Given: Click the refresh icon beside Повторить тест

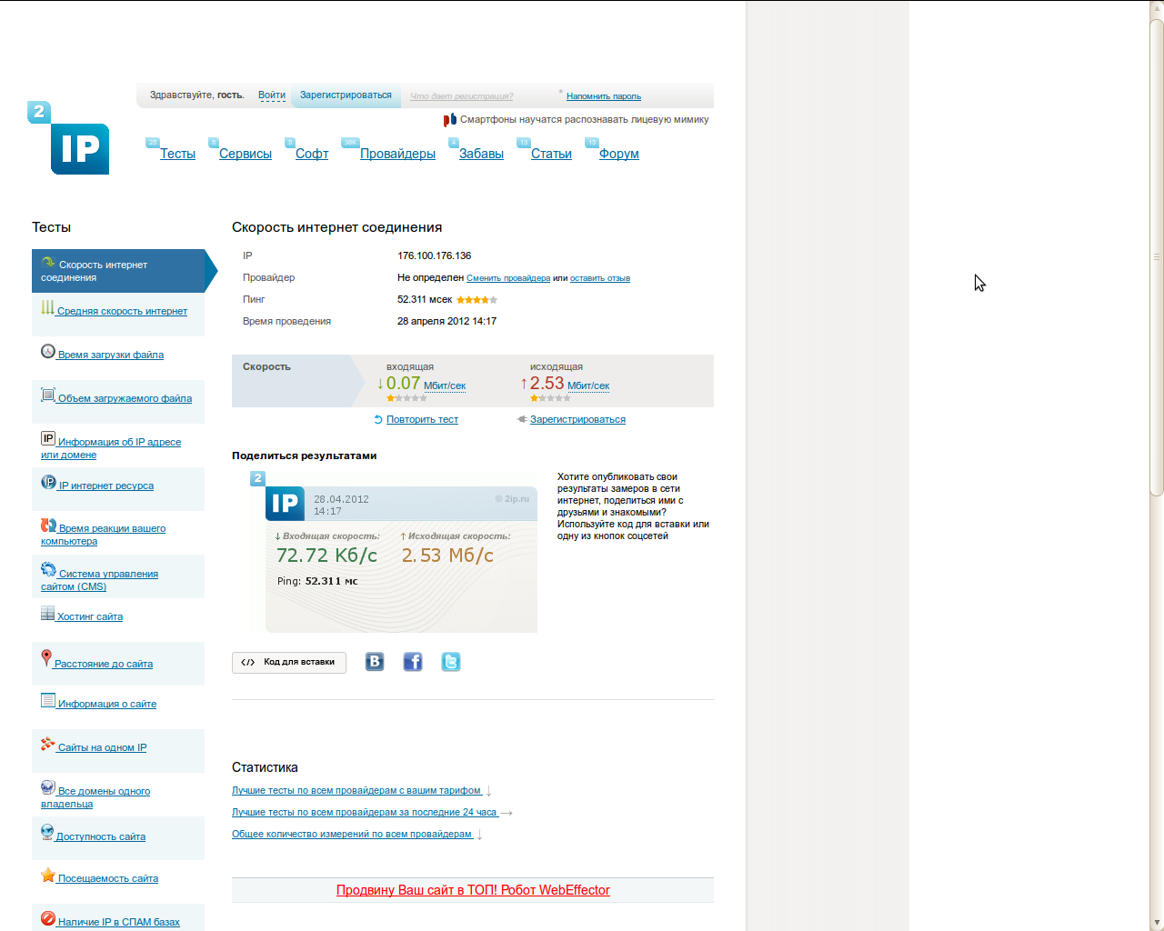Looking at the screenshot, I should (378, 420).
